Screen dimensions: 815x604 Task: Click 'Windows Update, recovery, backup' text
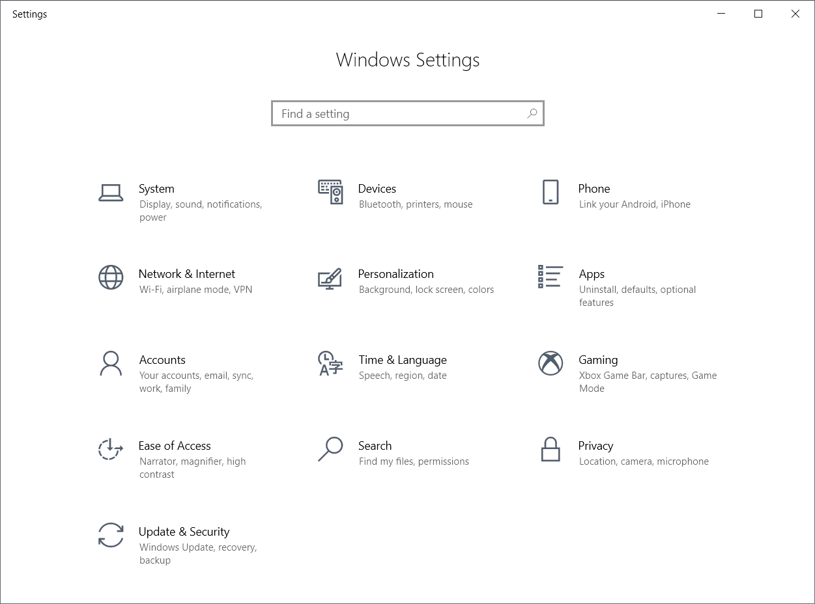tap(198, 554)
